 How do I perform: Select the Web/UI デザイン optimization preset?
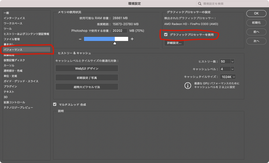tap(87, 68)
